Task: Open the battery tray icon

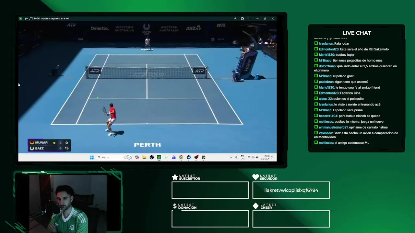Action: pos(257,157)
